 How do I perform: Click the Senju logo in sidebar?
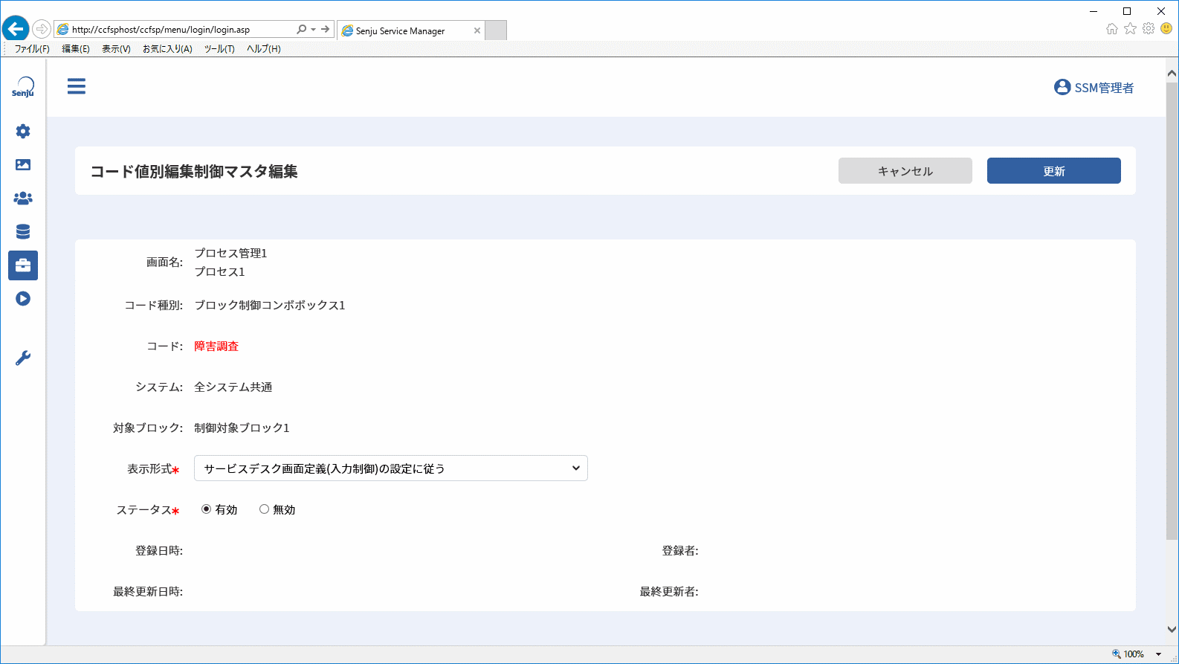point(23,87)
